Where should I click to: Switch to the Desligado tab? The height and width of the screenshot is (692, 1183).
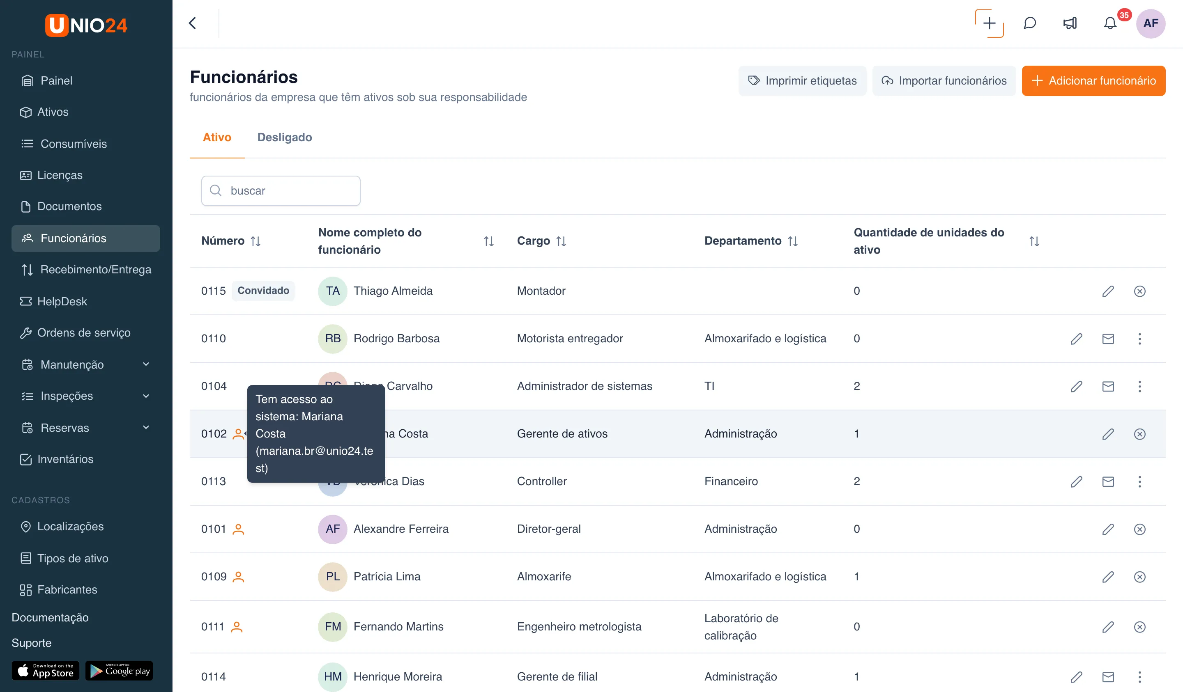pos(285,137)
